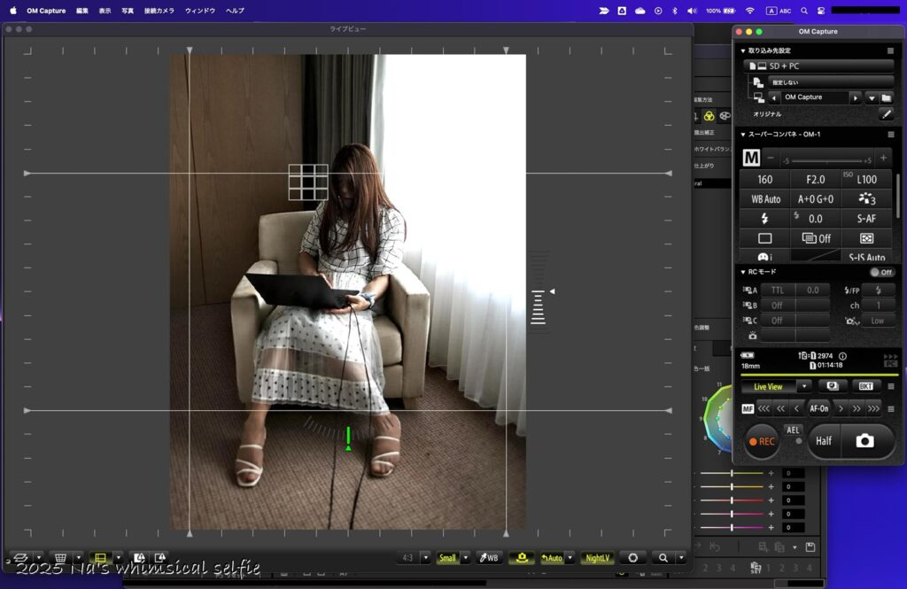
Task: Open the ウィンドウ menu
Action: (200, 11)
